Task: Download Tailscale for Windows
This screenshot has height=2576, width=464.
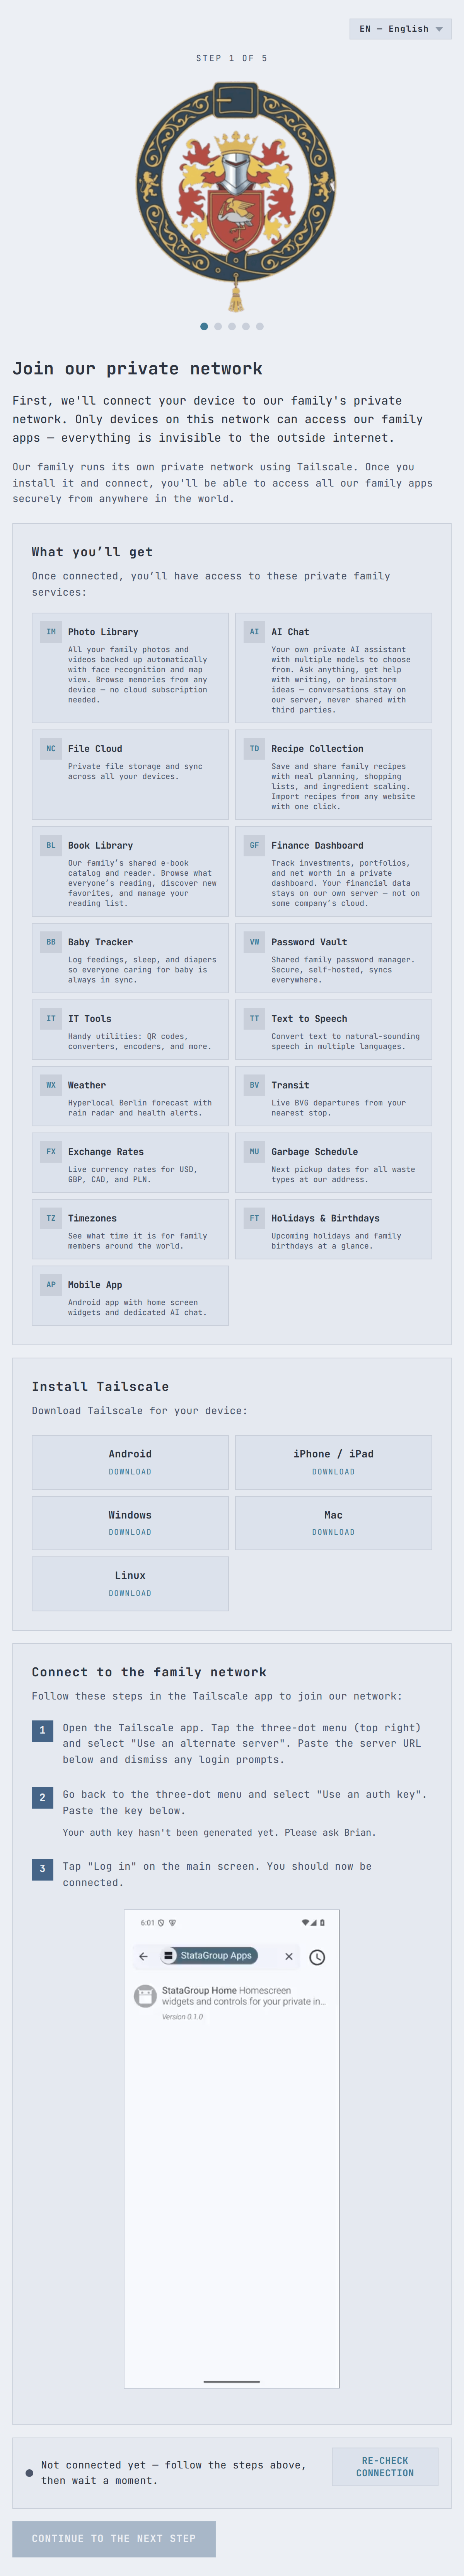Action: pos(130,1523)
